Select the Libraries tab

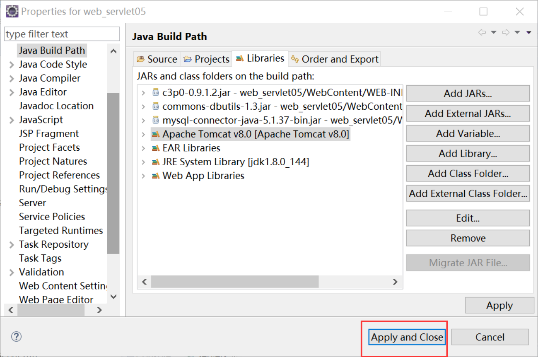pyautogui.click(x=260, y=58)
